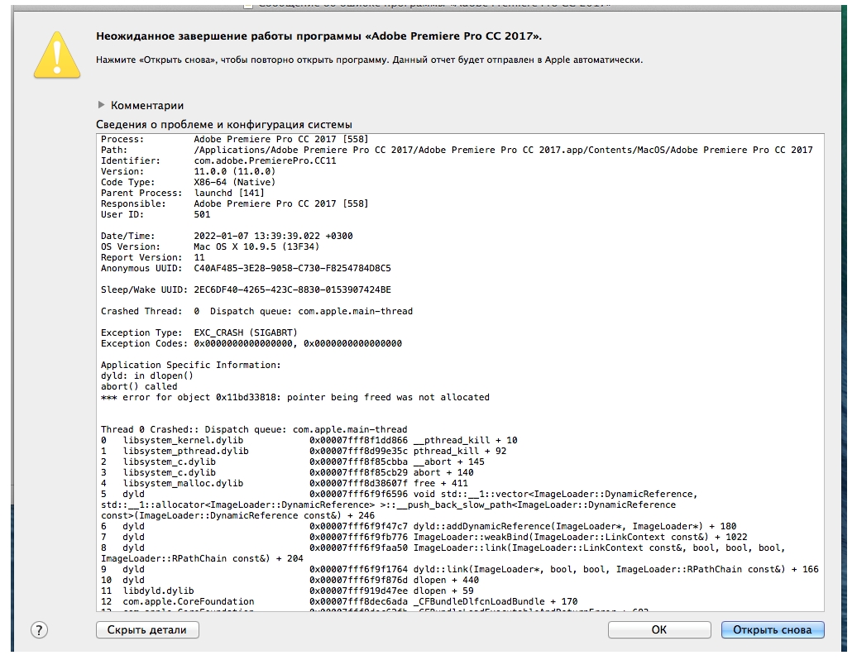Click the Скрыть детали button
The image size is (857, 660).
tap(147, 630)
